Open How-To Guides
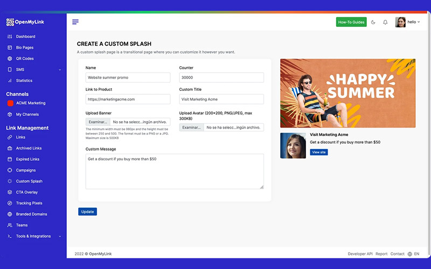The height and width of the screenshot is (269, 431). 351,22
